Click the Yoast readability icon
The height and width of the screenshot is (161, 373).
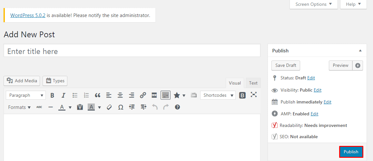click(275, 125)
